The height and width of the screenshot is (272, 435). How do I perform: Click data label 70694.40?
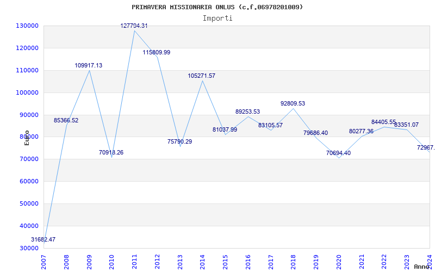tap(338, 153)
